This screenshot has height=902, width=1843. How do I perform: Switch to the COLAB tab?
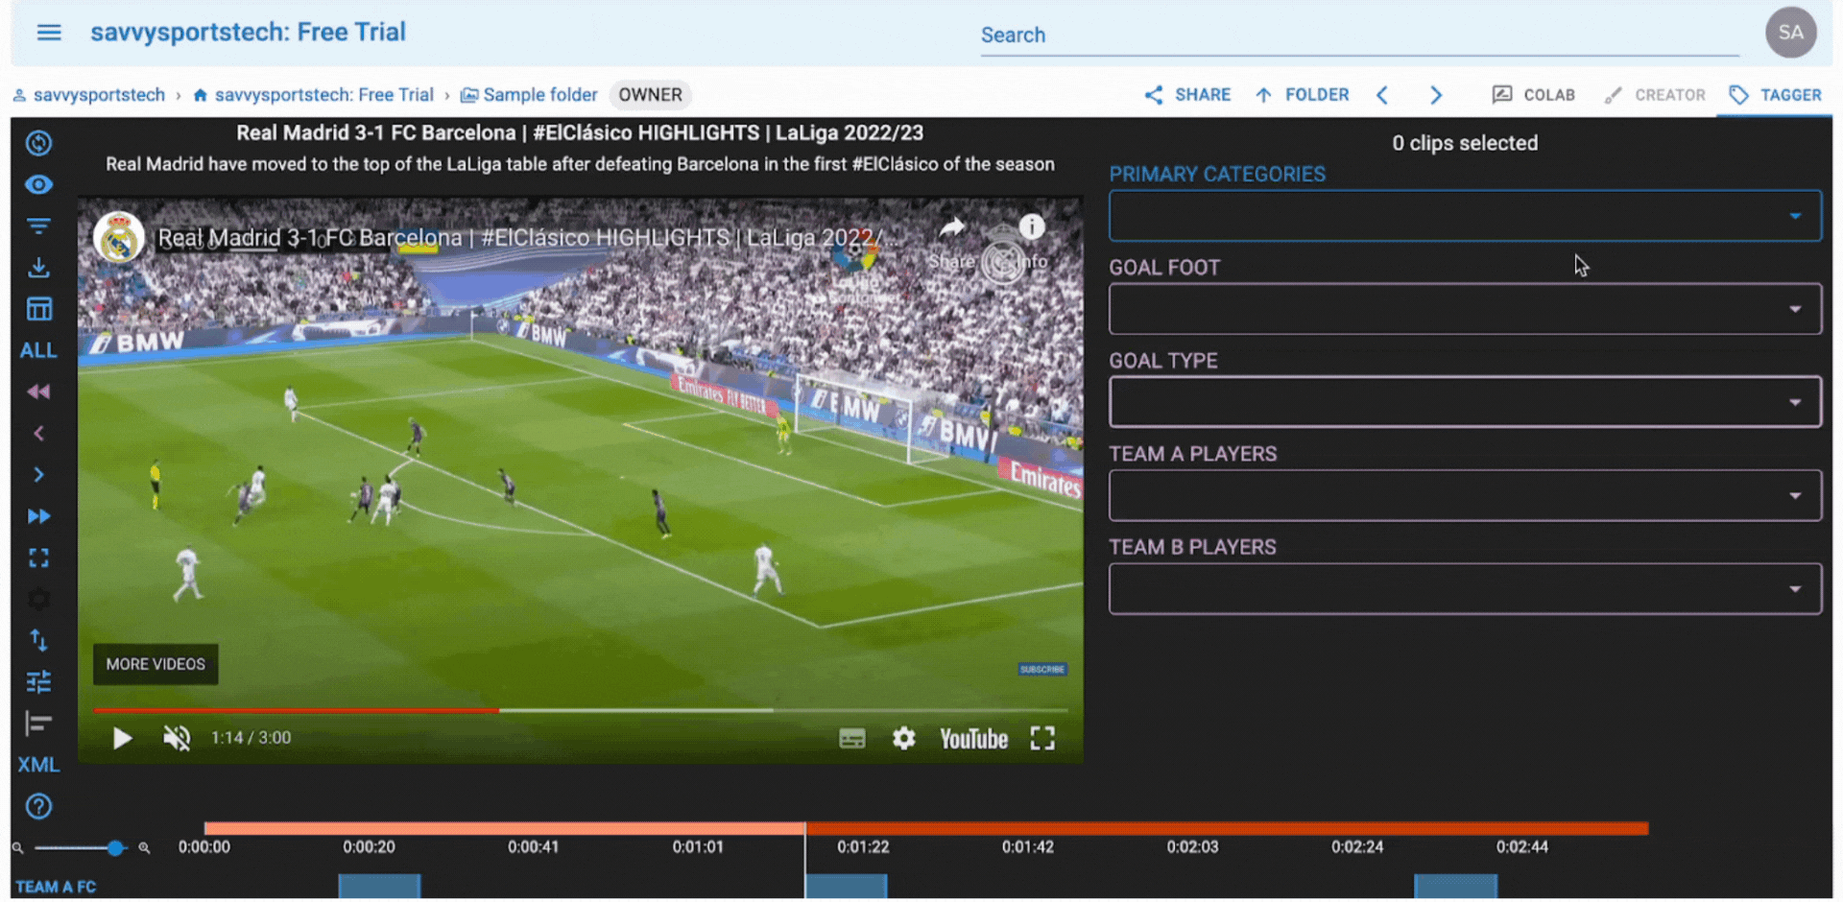pos(1533,95)
